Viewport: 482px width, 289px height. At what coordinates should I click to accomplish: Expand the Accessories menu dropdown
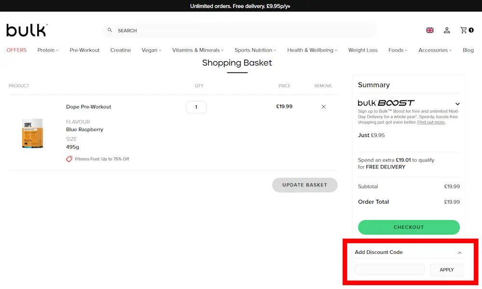[x=435, y=50]
